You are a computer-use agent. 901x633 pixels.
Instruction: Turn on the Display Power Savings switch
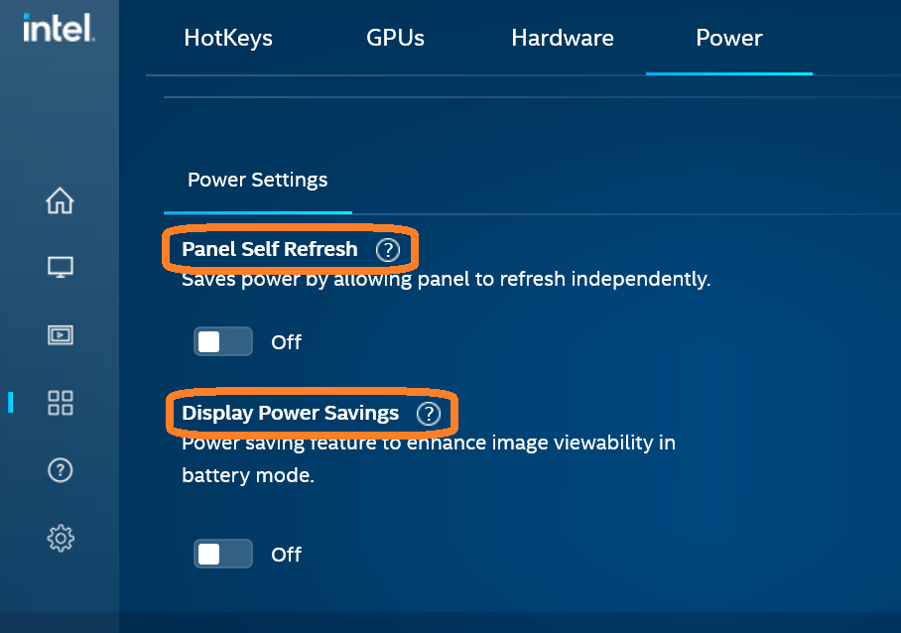pos(222,554)
